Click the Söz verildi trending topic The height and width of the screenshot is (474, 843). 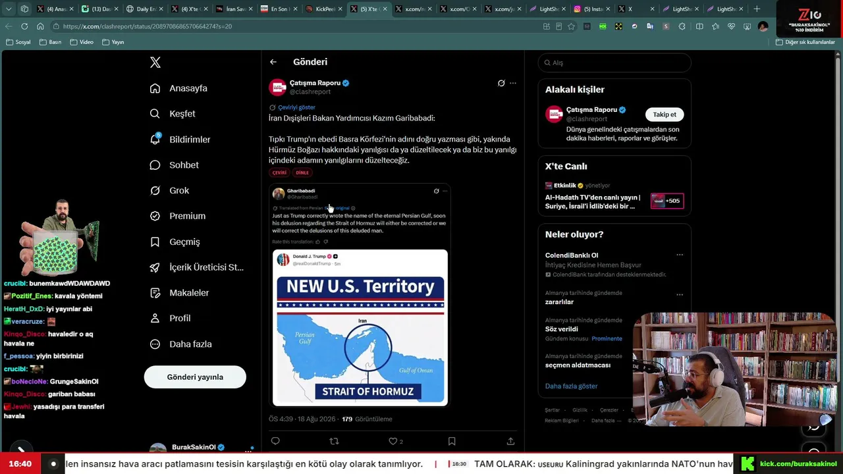click(562, 329)
